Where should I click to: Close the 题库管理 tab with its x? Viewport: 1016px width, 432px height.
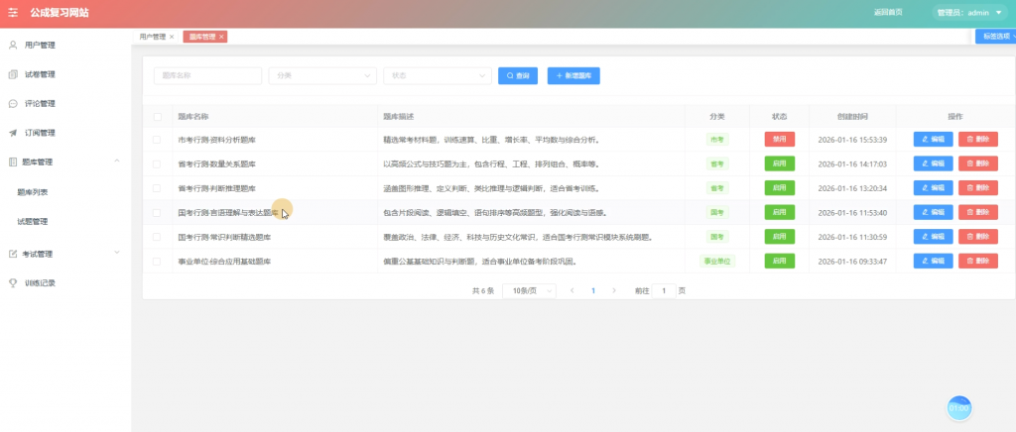click(x=221, y=37)
